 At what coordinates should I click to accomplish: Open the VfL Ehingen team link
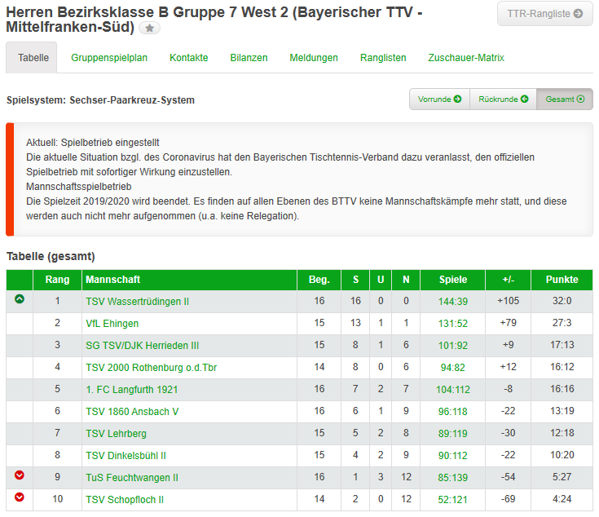(112, 324)
